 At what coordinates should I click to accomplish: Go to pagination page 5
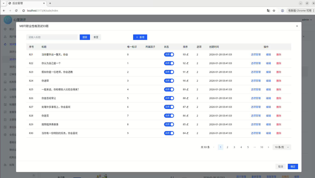click(248, 147)
